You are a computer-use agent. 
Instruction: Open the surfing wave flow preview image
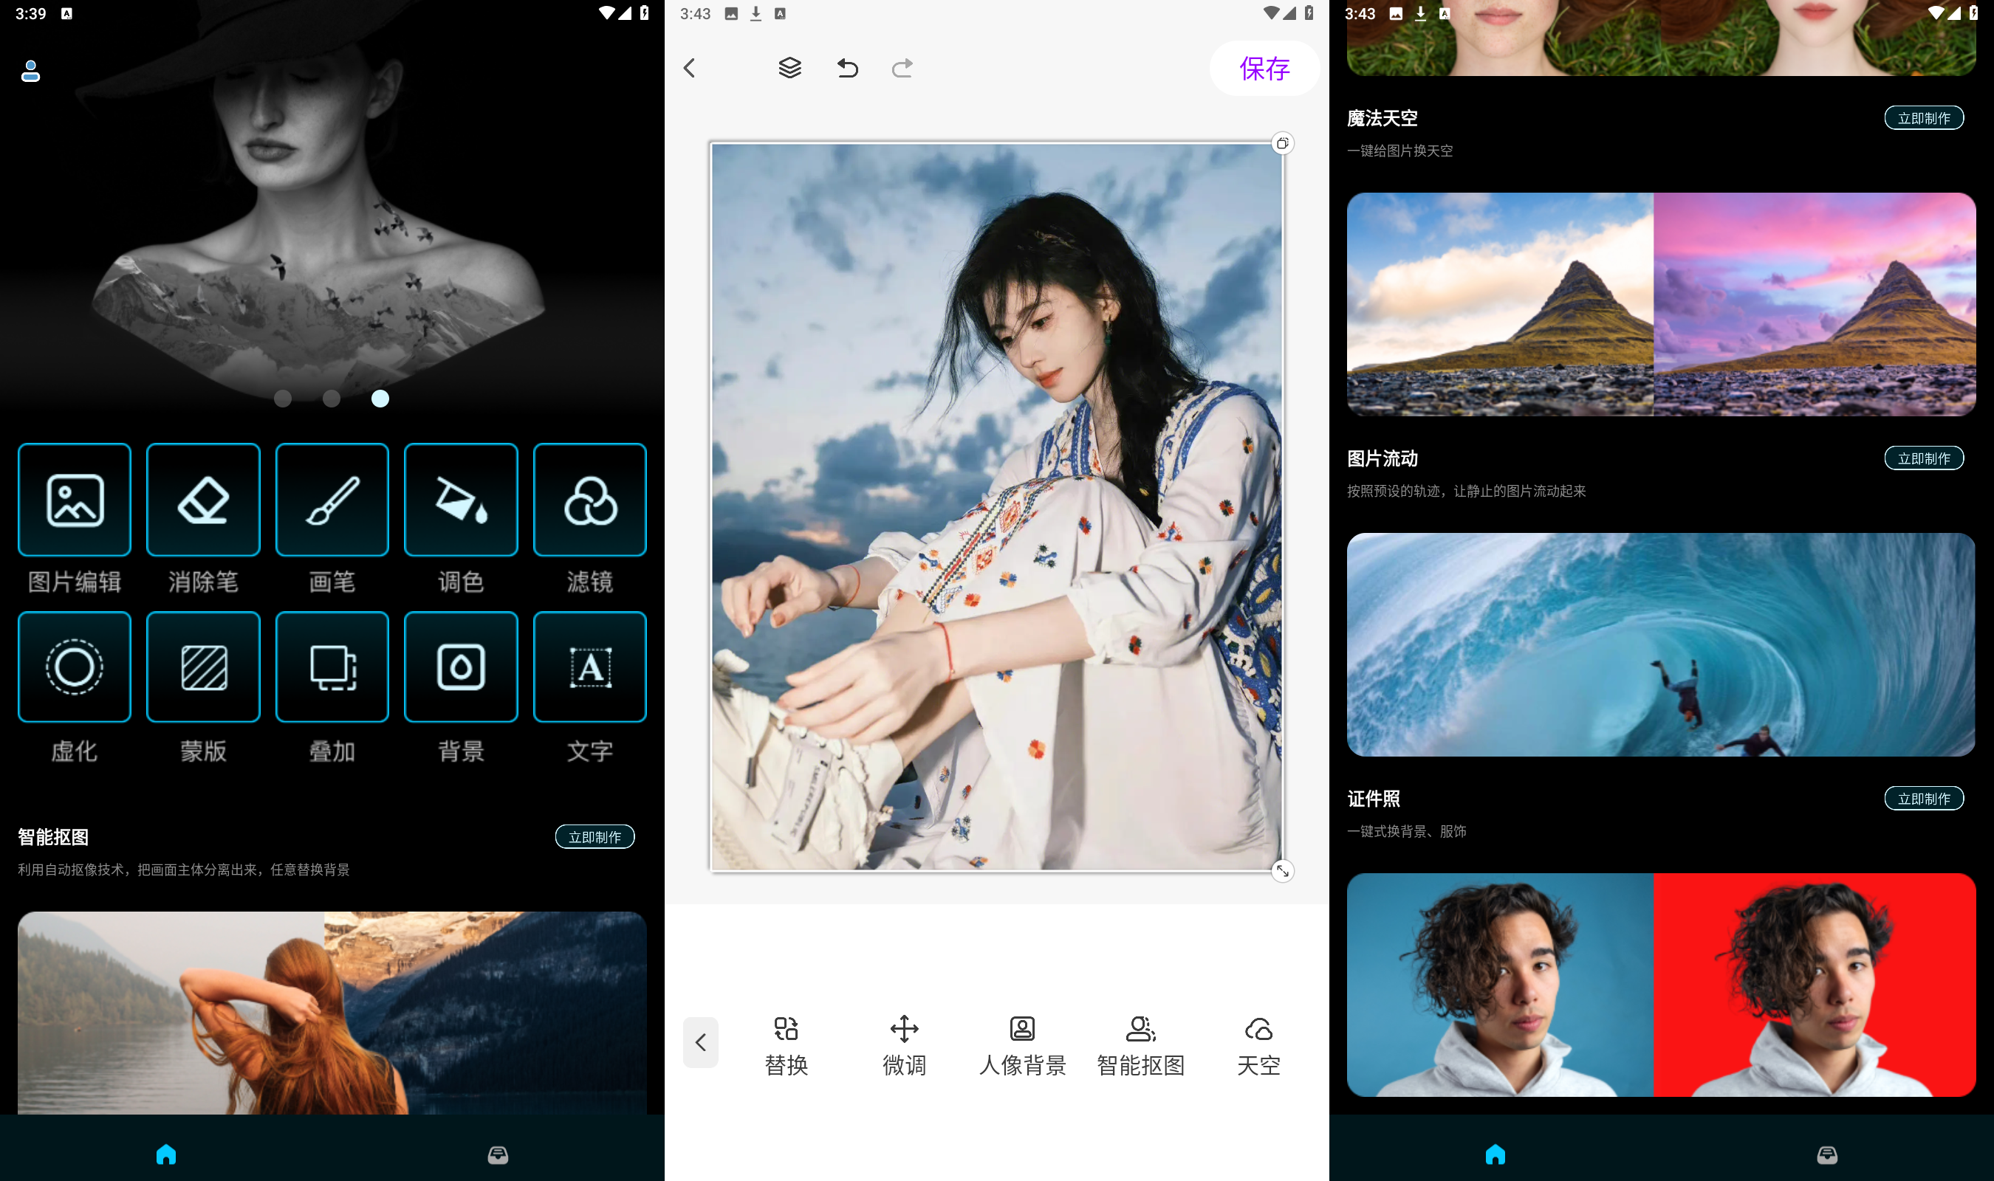click(1661, 644)
